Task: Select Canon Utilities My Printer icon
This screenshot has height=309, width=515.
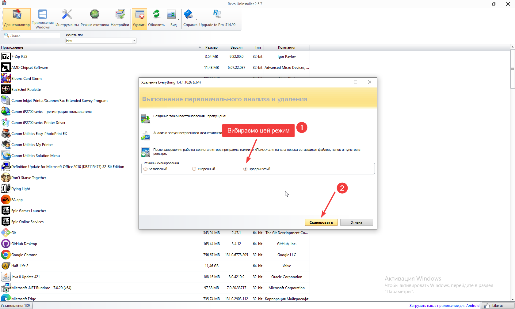Action: click(x=6, y=145)
